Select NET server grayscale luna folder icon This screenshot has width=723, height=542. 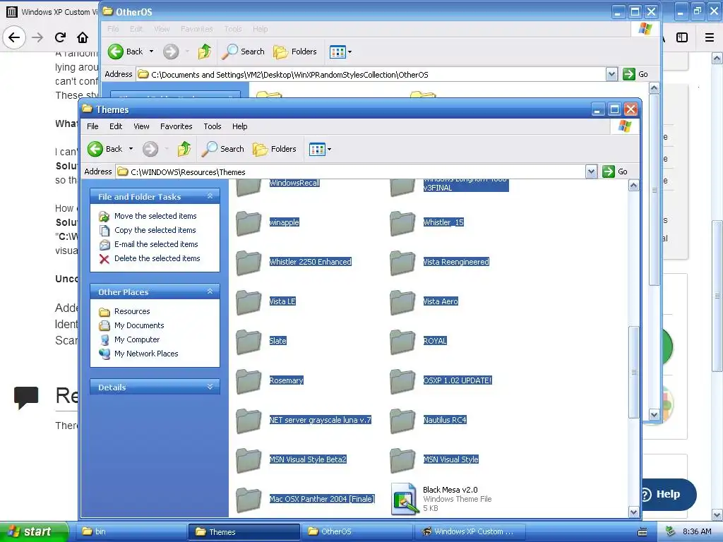point(249,421)
